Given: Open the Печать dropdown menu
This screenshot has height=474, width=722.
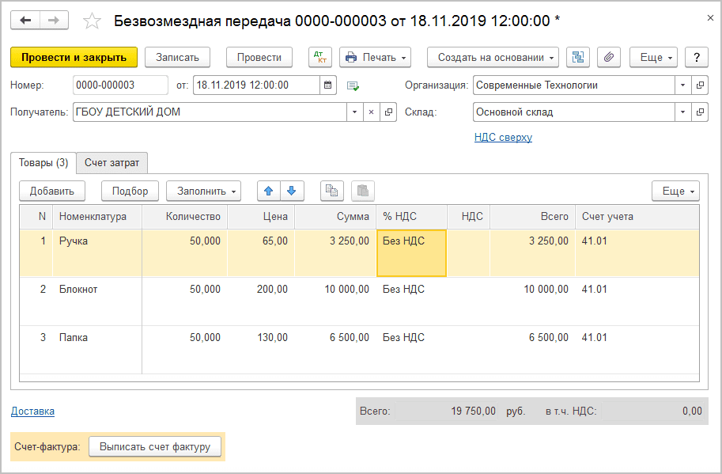Looking at the screenshot, I should pos(376,57).
